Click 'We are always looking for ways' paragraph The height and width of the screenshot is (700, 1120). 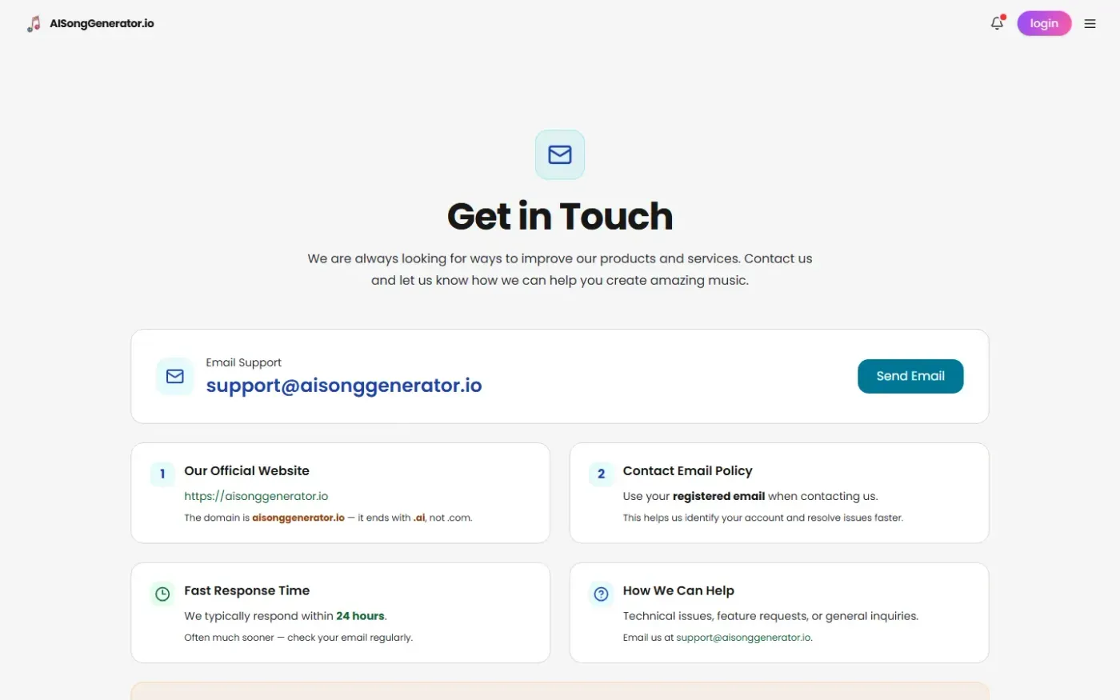coord(560,270)
